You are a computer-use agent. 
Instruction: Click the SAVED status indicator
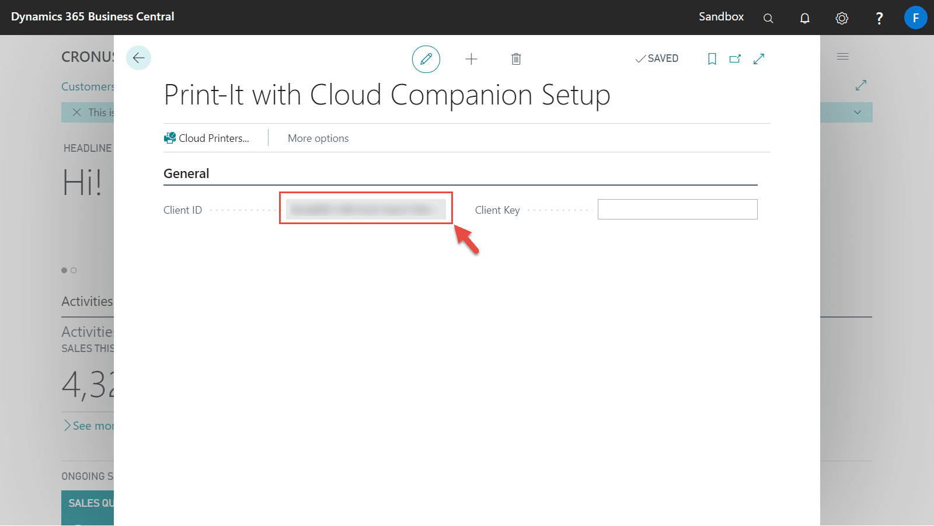pos(657,58)
